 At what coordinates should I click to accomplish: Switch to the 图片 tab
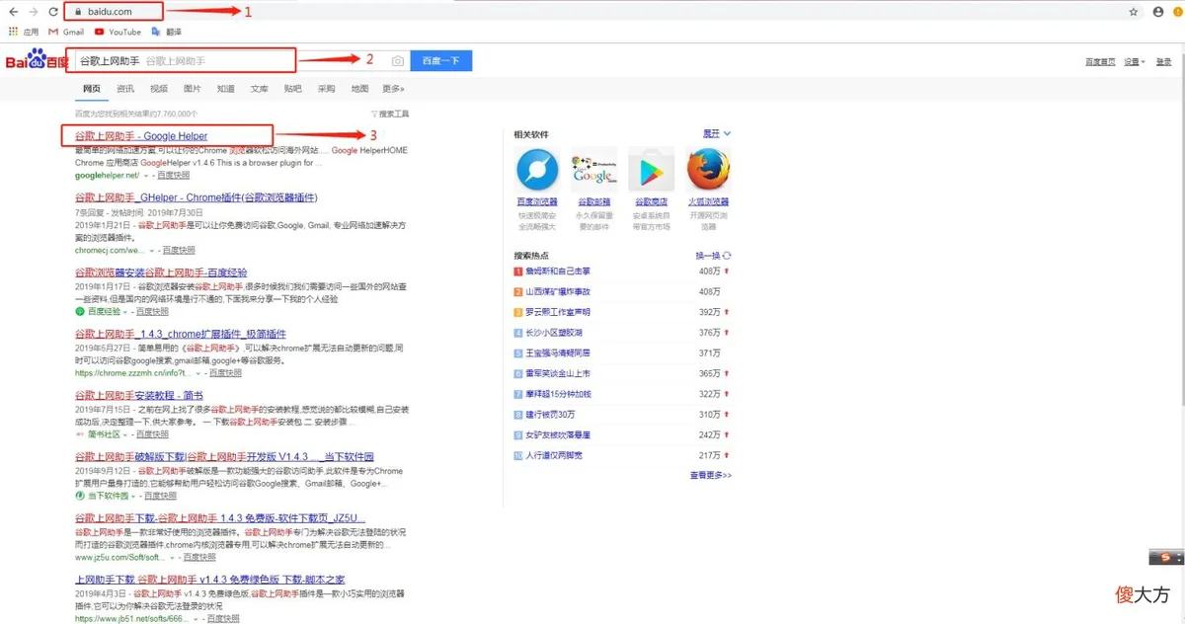193,89
